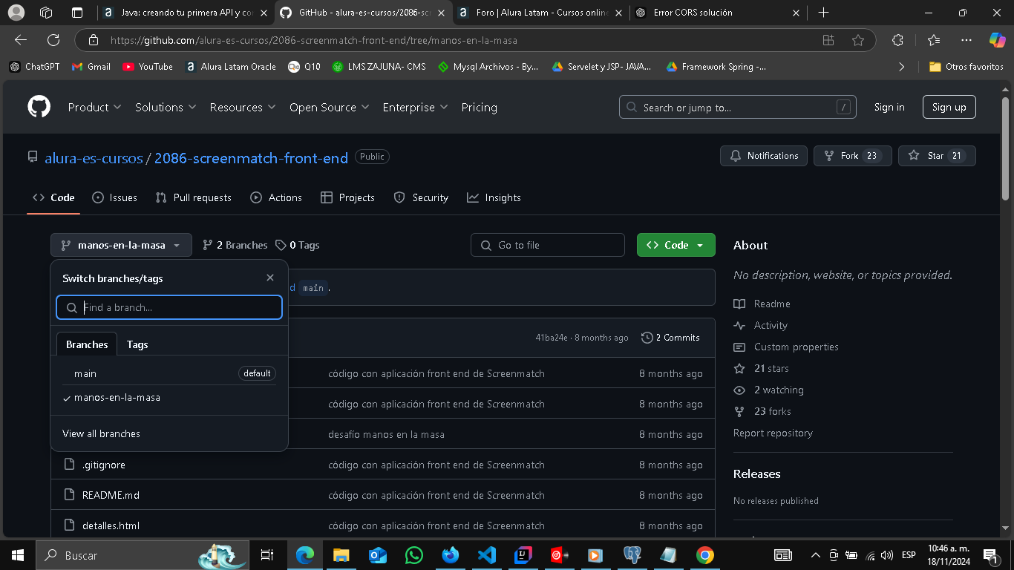Expand the Resources menu
Viewport: 1014px width, 570px height.
click(243, 108)
